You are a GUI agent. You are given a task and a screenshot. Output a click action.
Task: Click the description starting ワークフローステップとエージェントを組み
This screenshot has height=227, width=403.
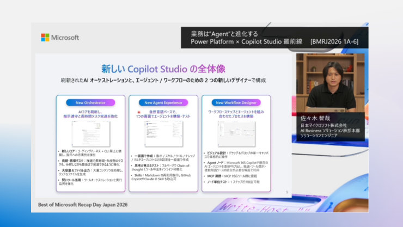236,114
